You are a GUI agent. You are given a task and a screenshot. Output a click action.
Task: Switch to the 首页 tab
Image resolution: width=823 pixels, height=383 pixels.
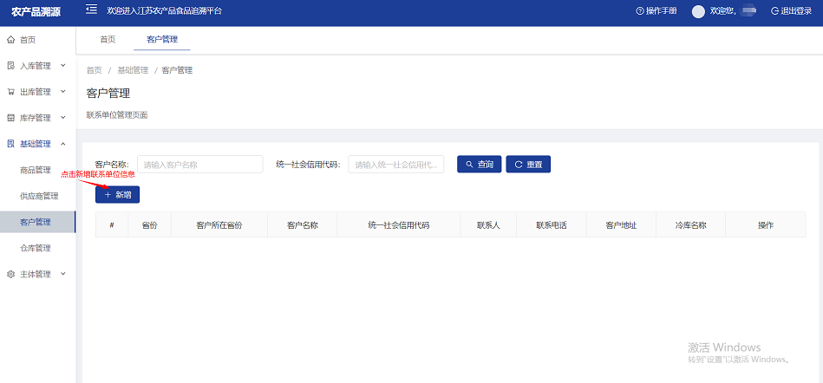pos(108,40)
